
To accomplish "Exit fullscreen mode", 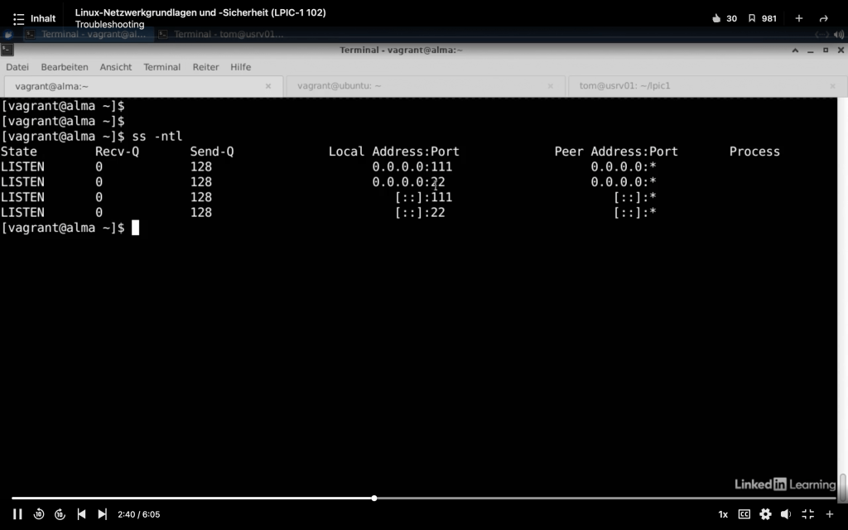I will [807, 514].
